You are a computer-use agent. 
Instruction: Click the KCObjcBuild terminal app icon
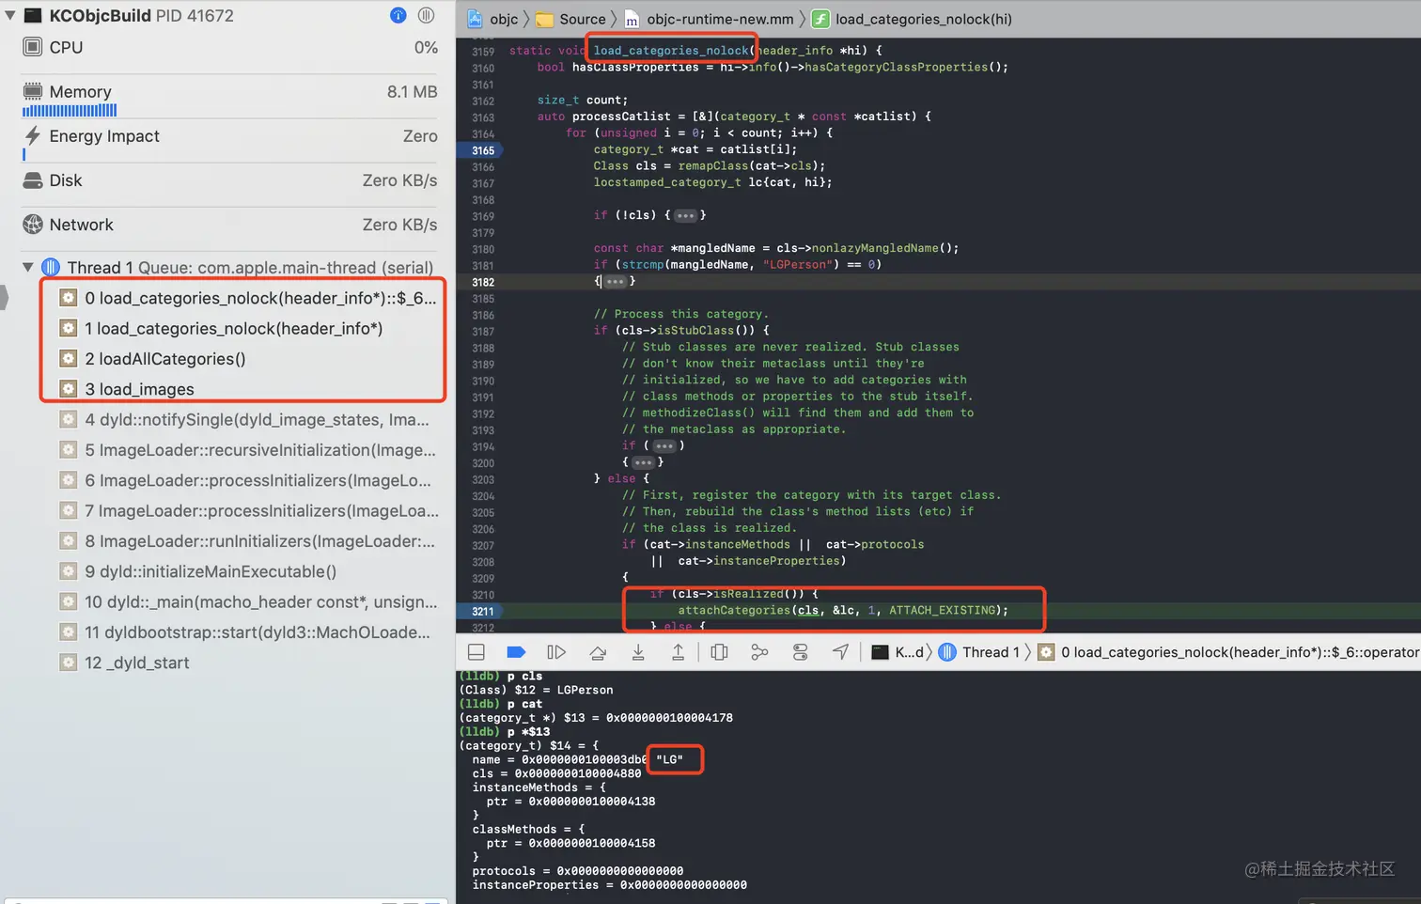[x=33, y=15]
